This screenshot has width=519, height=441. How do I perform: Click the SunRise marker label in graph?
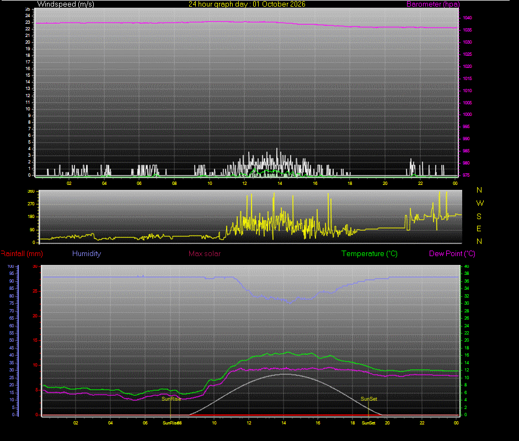pos(171,399)
